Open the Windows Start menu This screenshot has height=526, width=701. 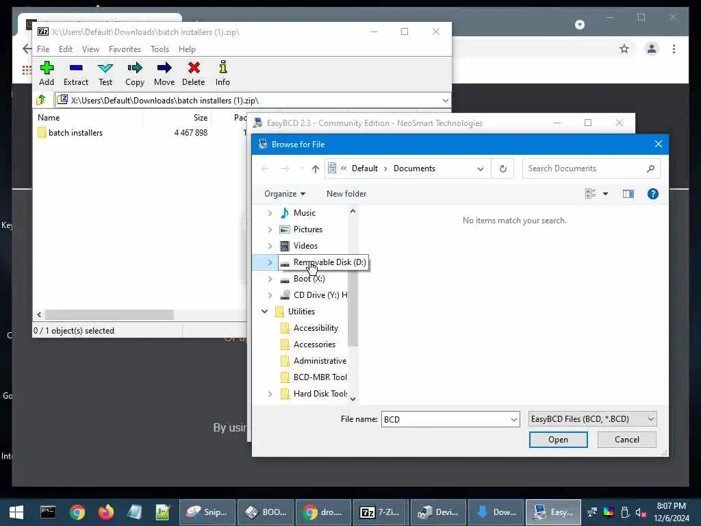16,512
